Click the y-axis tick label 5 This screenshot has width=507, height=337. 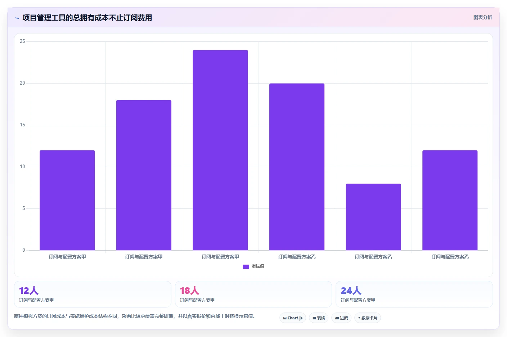24,208
